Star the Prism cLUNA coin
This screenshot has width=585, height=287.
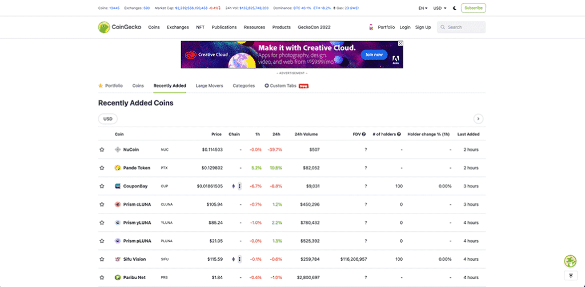pos(102,204)
